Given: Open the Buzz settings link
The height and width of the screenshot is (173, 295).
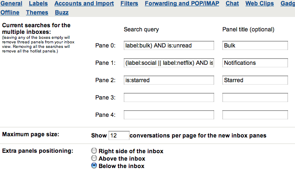Looking at the screenshot, I should pos(62,12).
